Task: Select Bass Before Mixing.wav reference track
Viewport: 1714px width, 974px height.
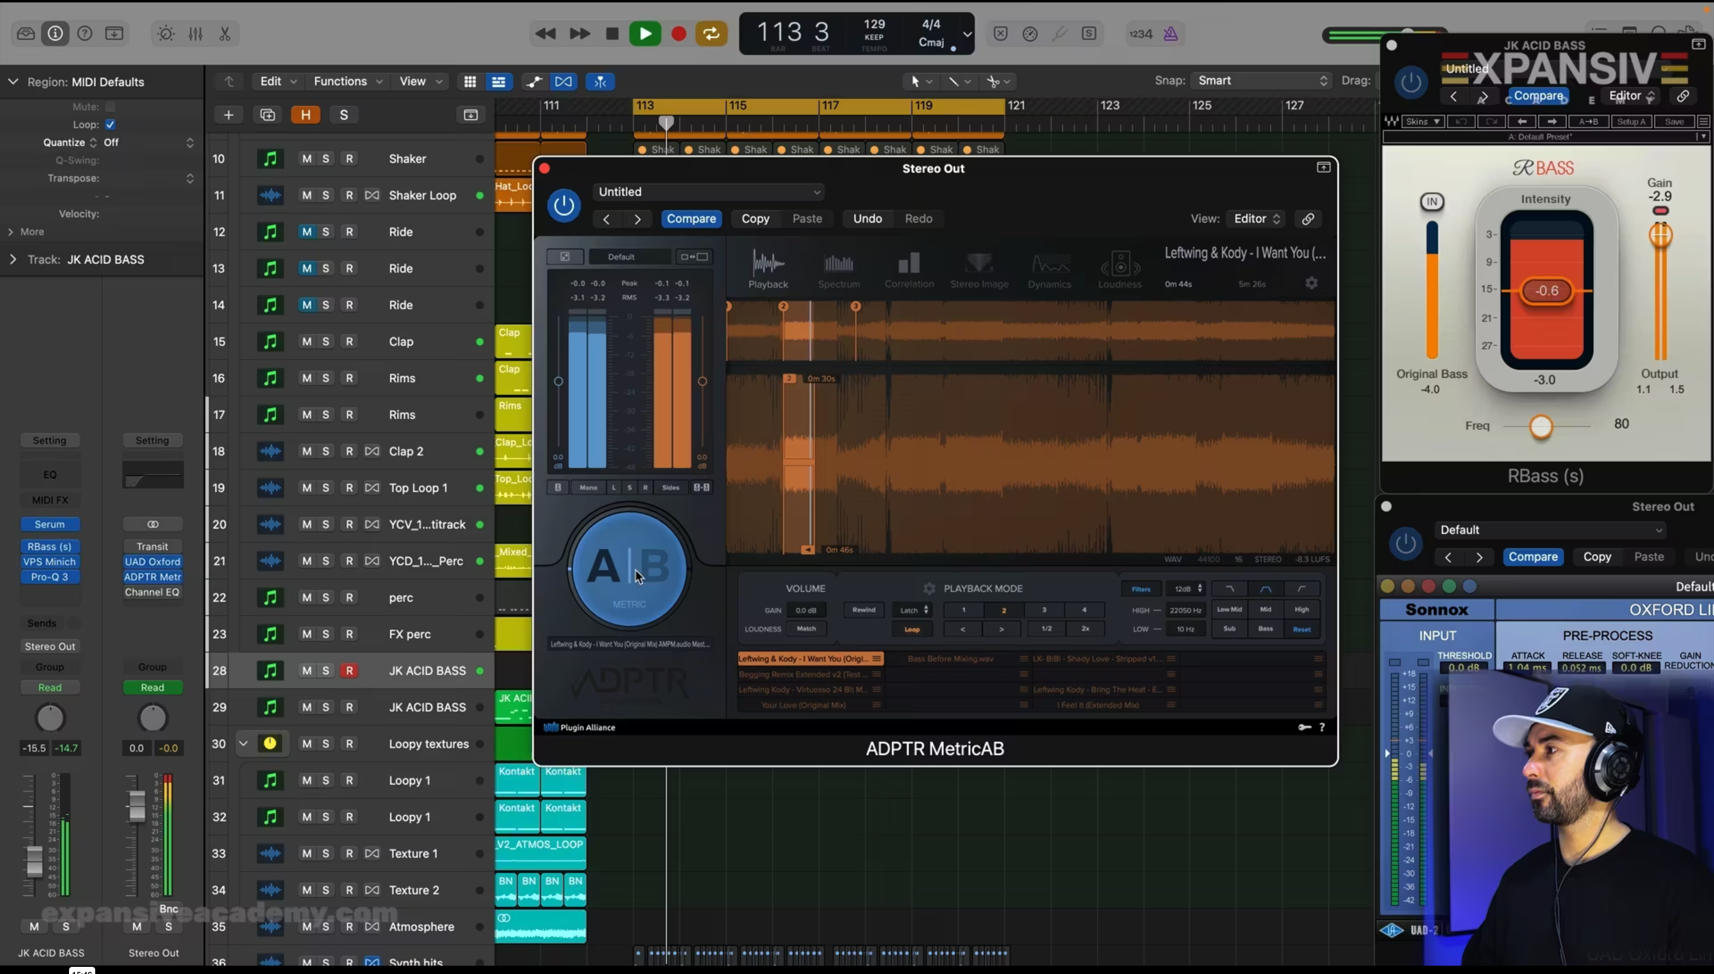Action: [x=950, y=659]
